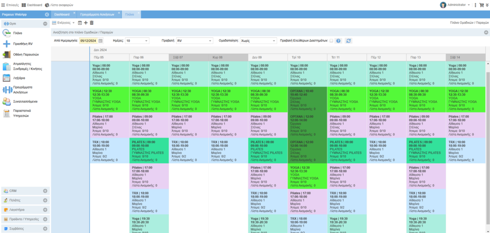Viewport: 490px width, 233px height.
Task: Select the Σάβ 14 day header
Action: point(466,57)
